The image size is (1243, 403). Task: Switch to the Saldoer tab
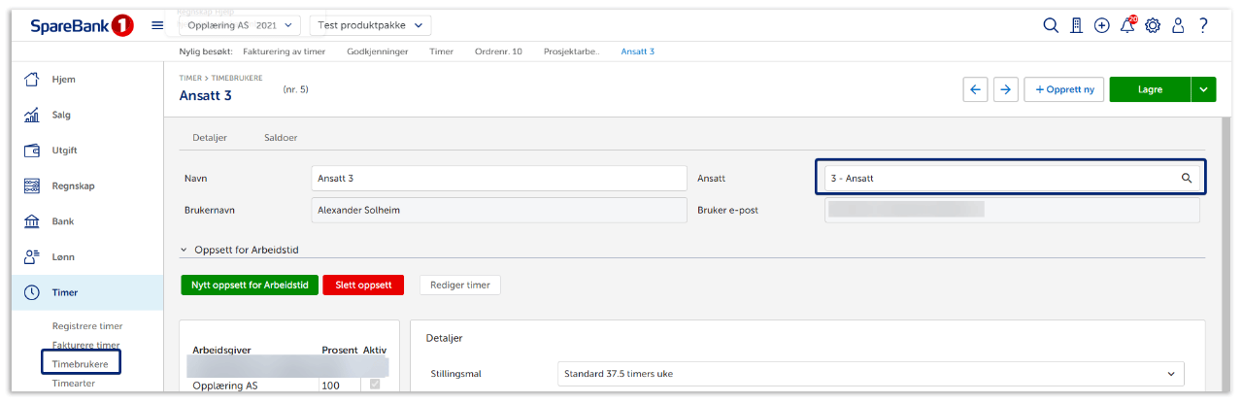(x=281, y=138)
